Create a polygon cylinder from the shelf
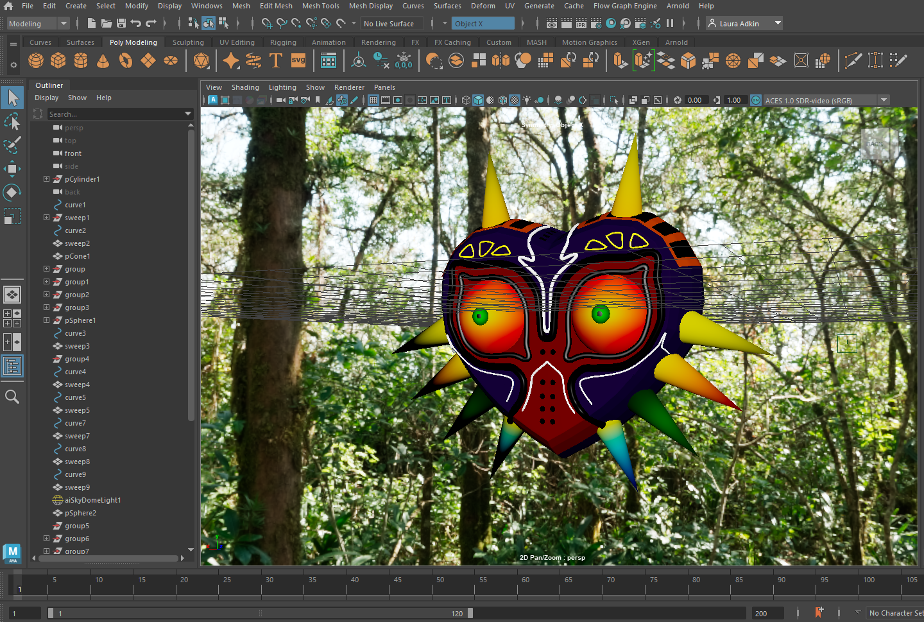 click(81, 61)
